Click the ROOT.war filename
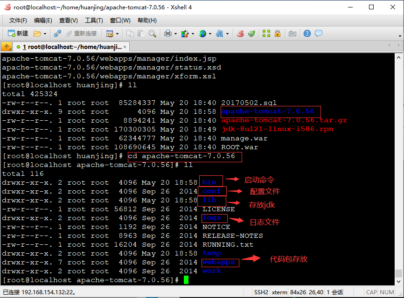The image size is (404, 298). click(239, 147)
